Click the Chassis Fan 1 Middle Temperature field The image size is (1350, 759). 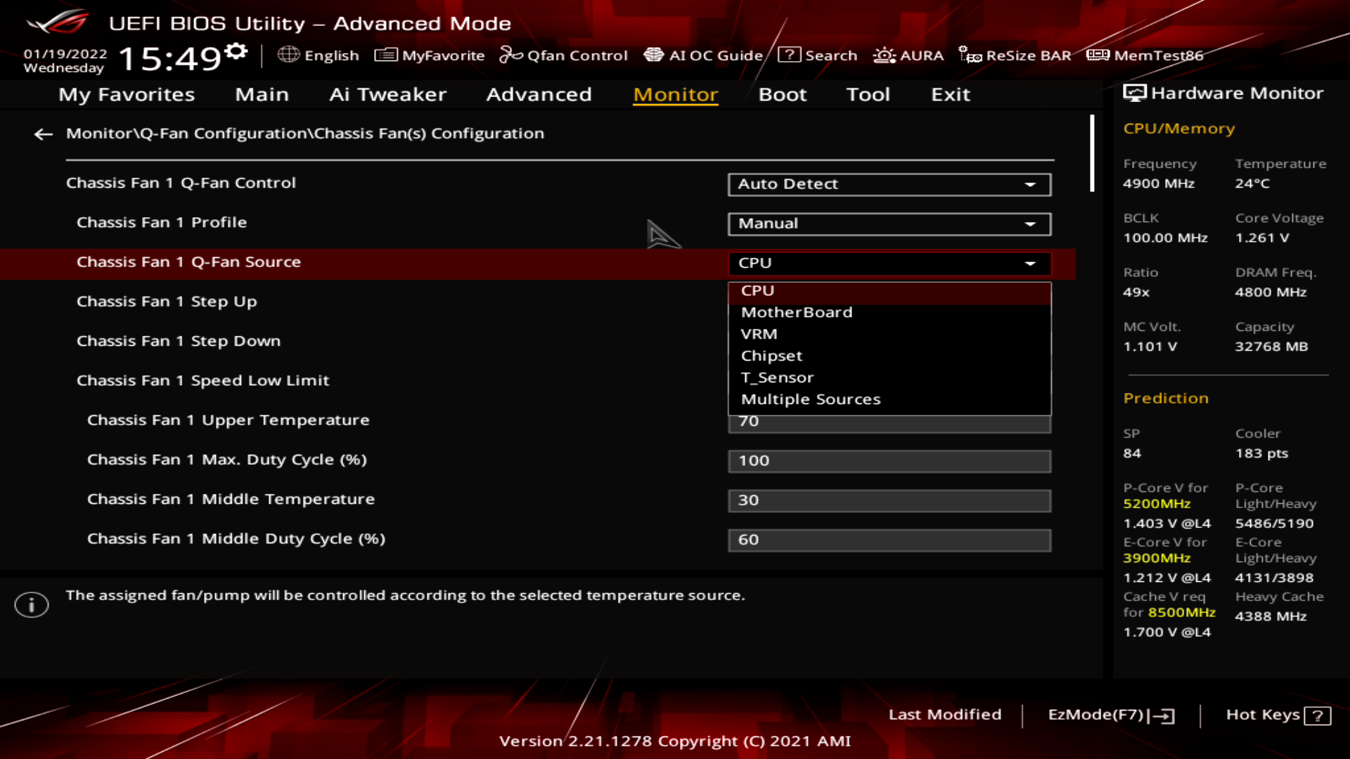(889, 500)
